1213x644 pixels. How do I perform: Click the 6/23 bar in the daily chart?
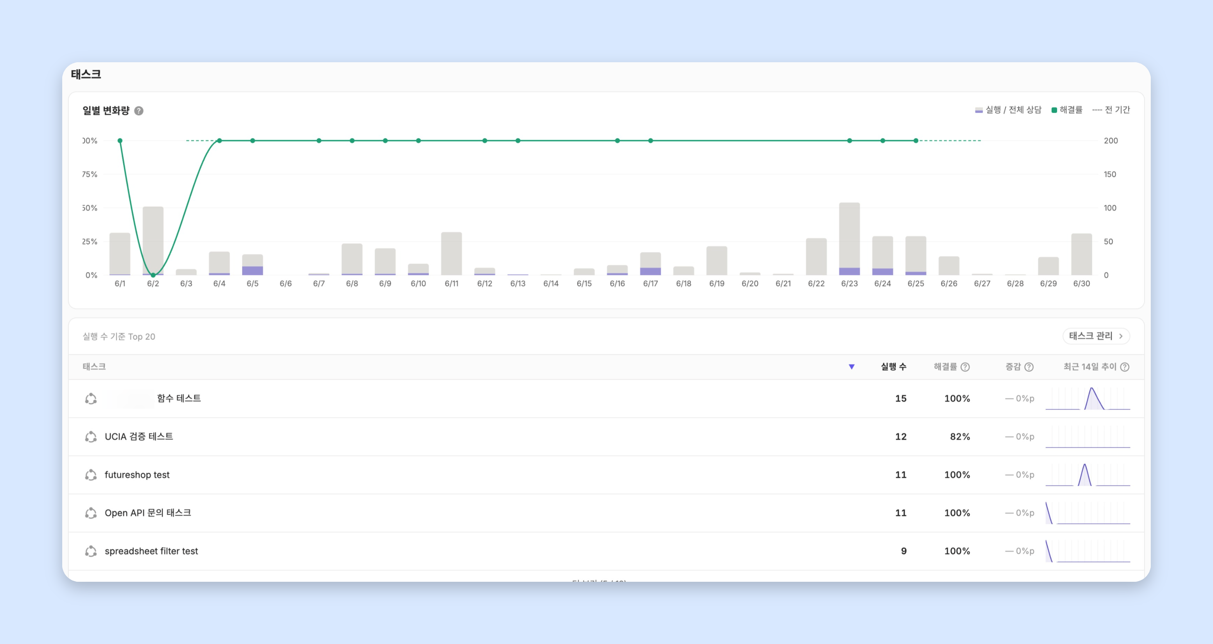[849, 239]
